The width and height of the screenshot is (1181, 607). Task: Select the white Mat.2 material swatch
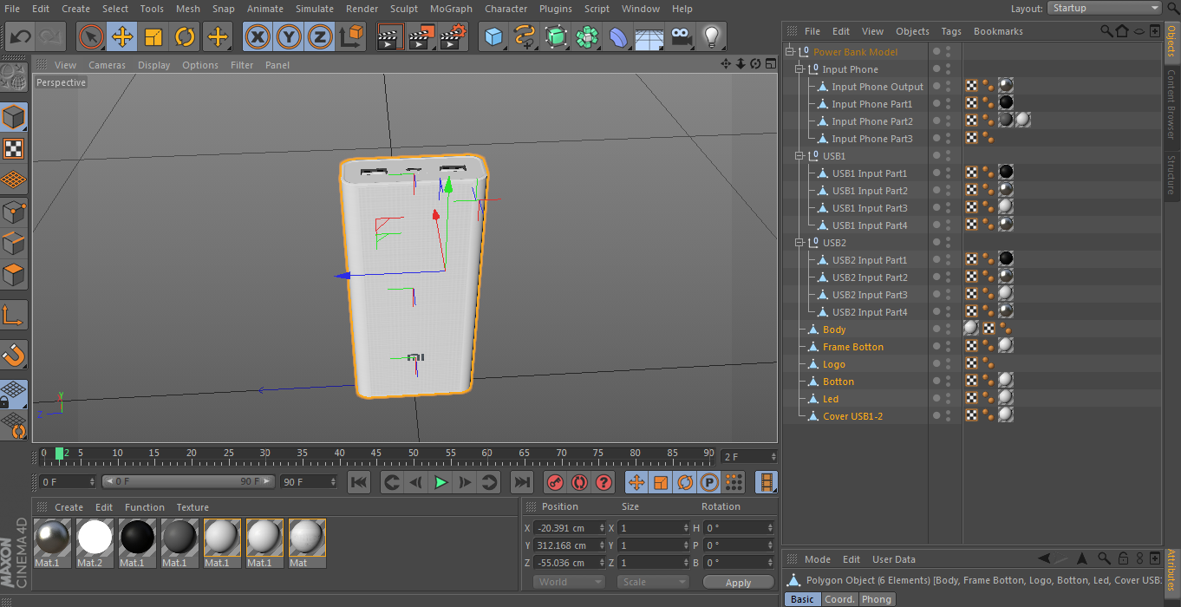point(95,538)
